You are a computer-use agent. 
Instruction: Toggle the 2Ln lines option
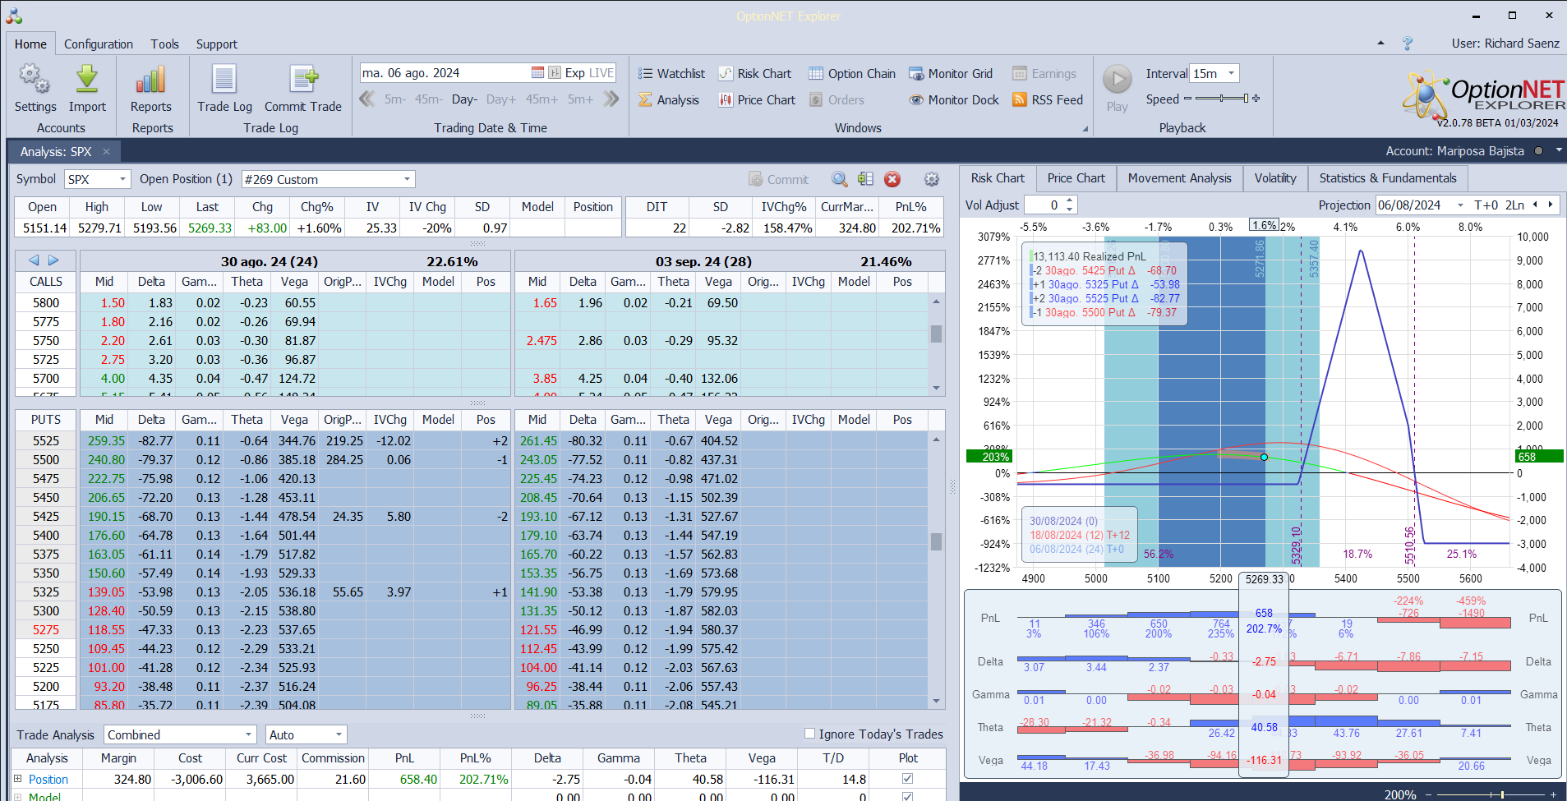coord(1514,205)
